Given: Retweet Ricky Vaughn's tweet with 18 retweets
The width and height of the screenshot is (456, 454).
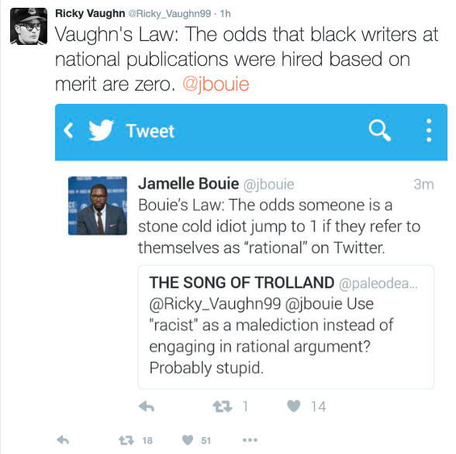Looking at the screenshot, I should point(126,440).
